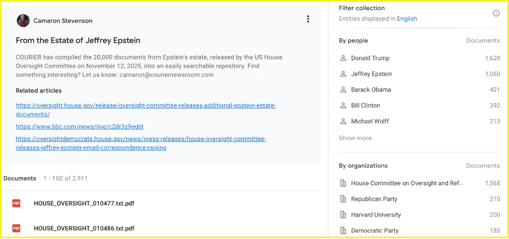The width and height of the screenshot is (509, 239).
Task: Click the filter collection info icon
Action: click(496, 13)
